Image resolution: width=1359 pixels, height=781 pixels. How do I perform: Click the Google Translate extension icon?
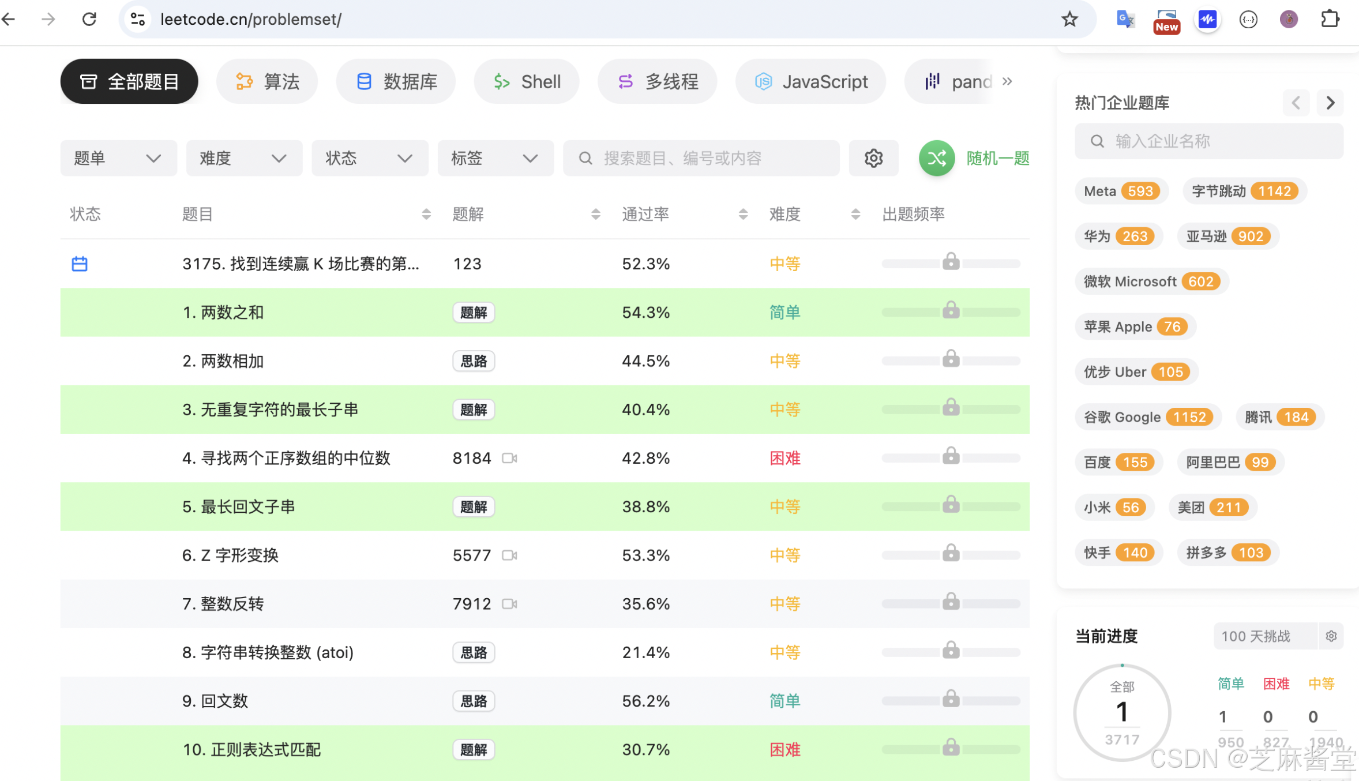(1125, 19)
